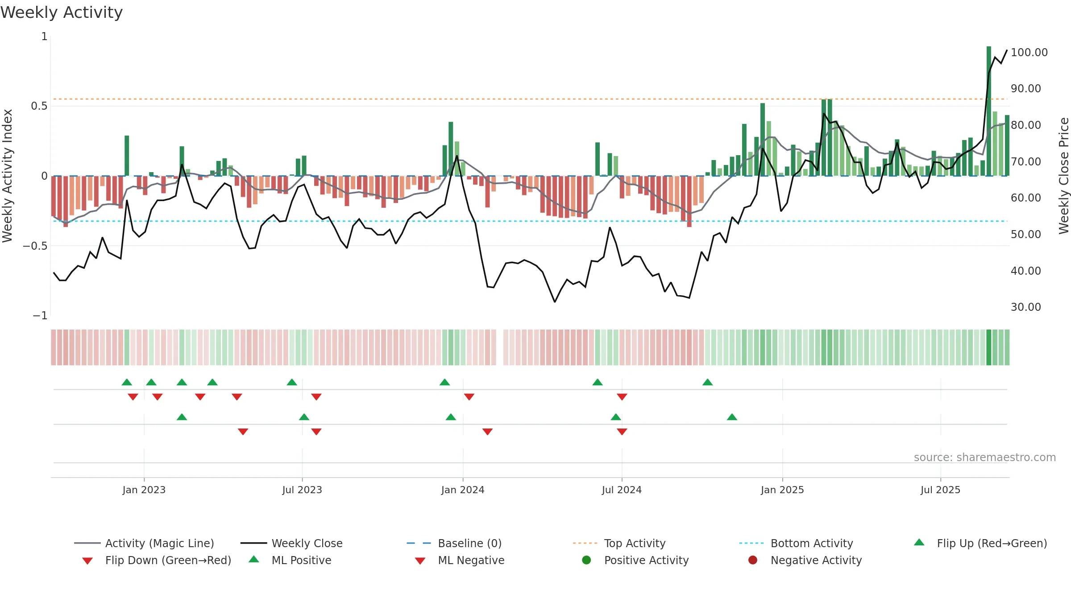This screenshot has width=1071, height=602.
Task: Click the Baseline (0) blue dashed swatch
Action: tap(419, 543)
